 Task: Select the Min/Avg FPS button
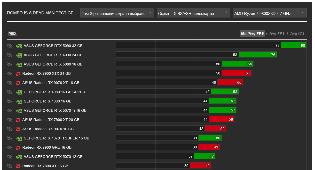[252, 33]
